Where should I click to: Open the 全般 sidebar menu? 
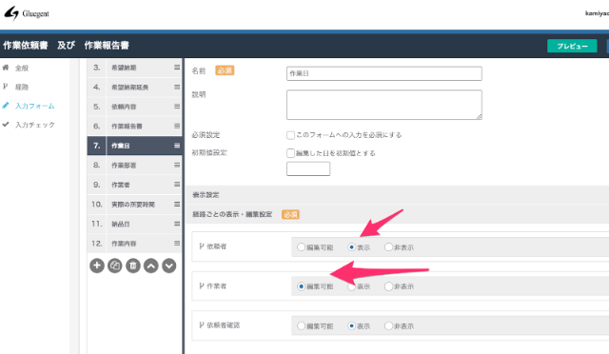(22, 68)
